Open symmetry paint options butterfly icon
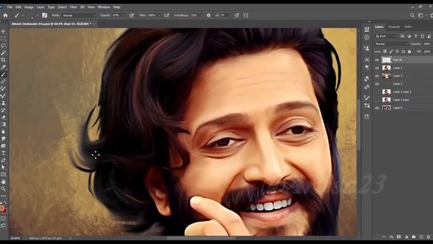Viewport: 433px width, 244px height. point(246,16)
